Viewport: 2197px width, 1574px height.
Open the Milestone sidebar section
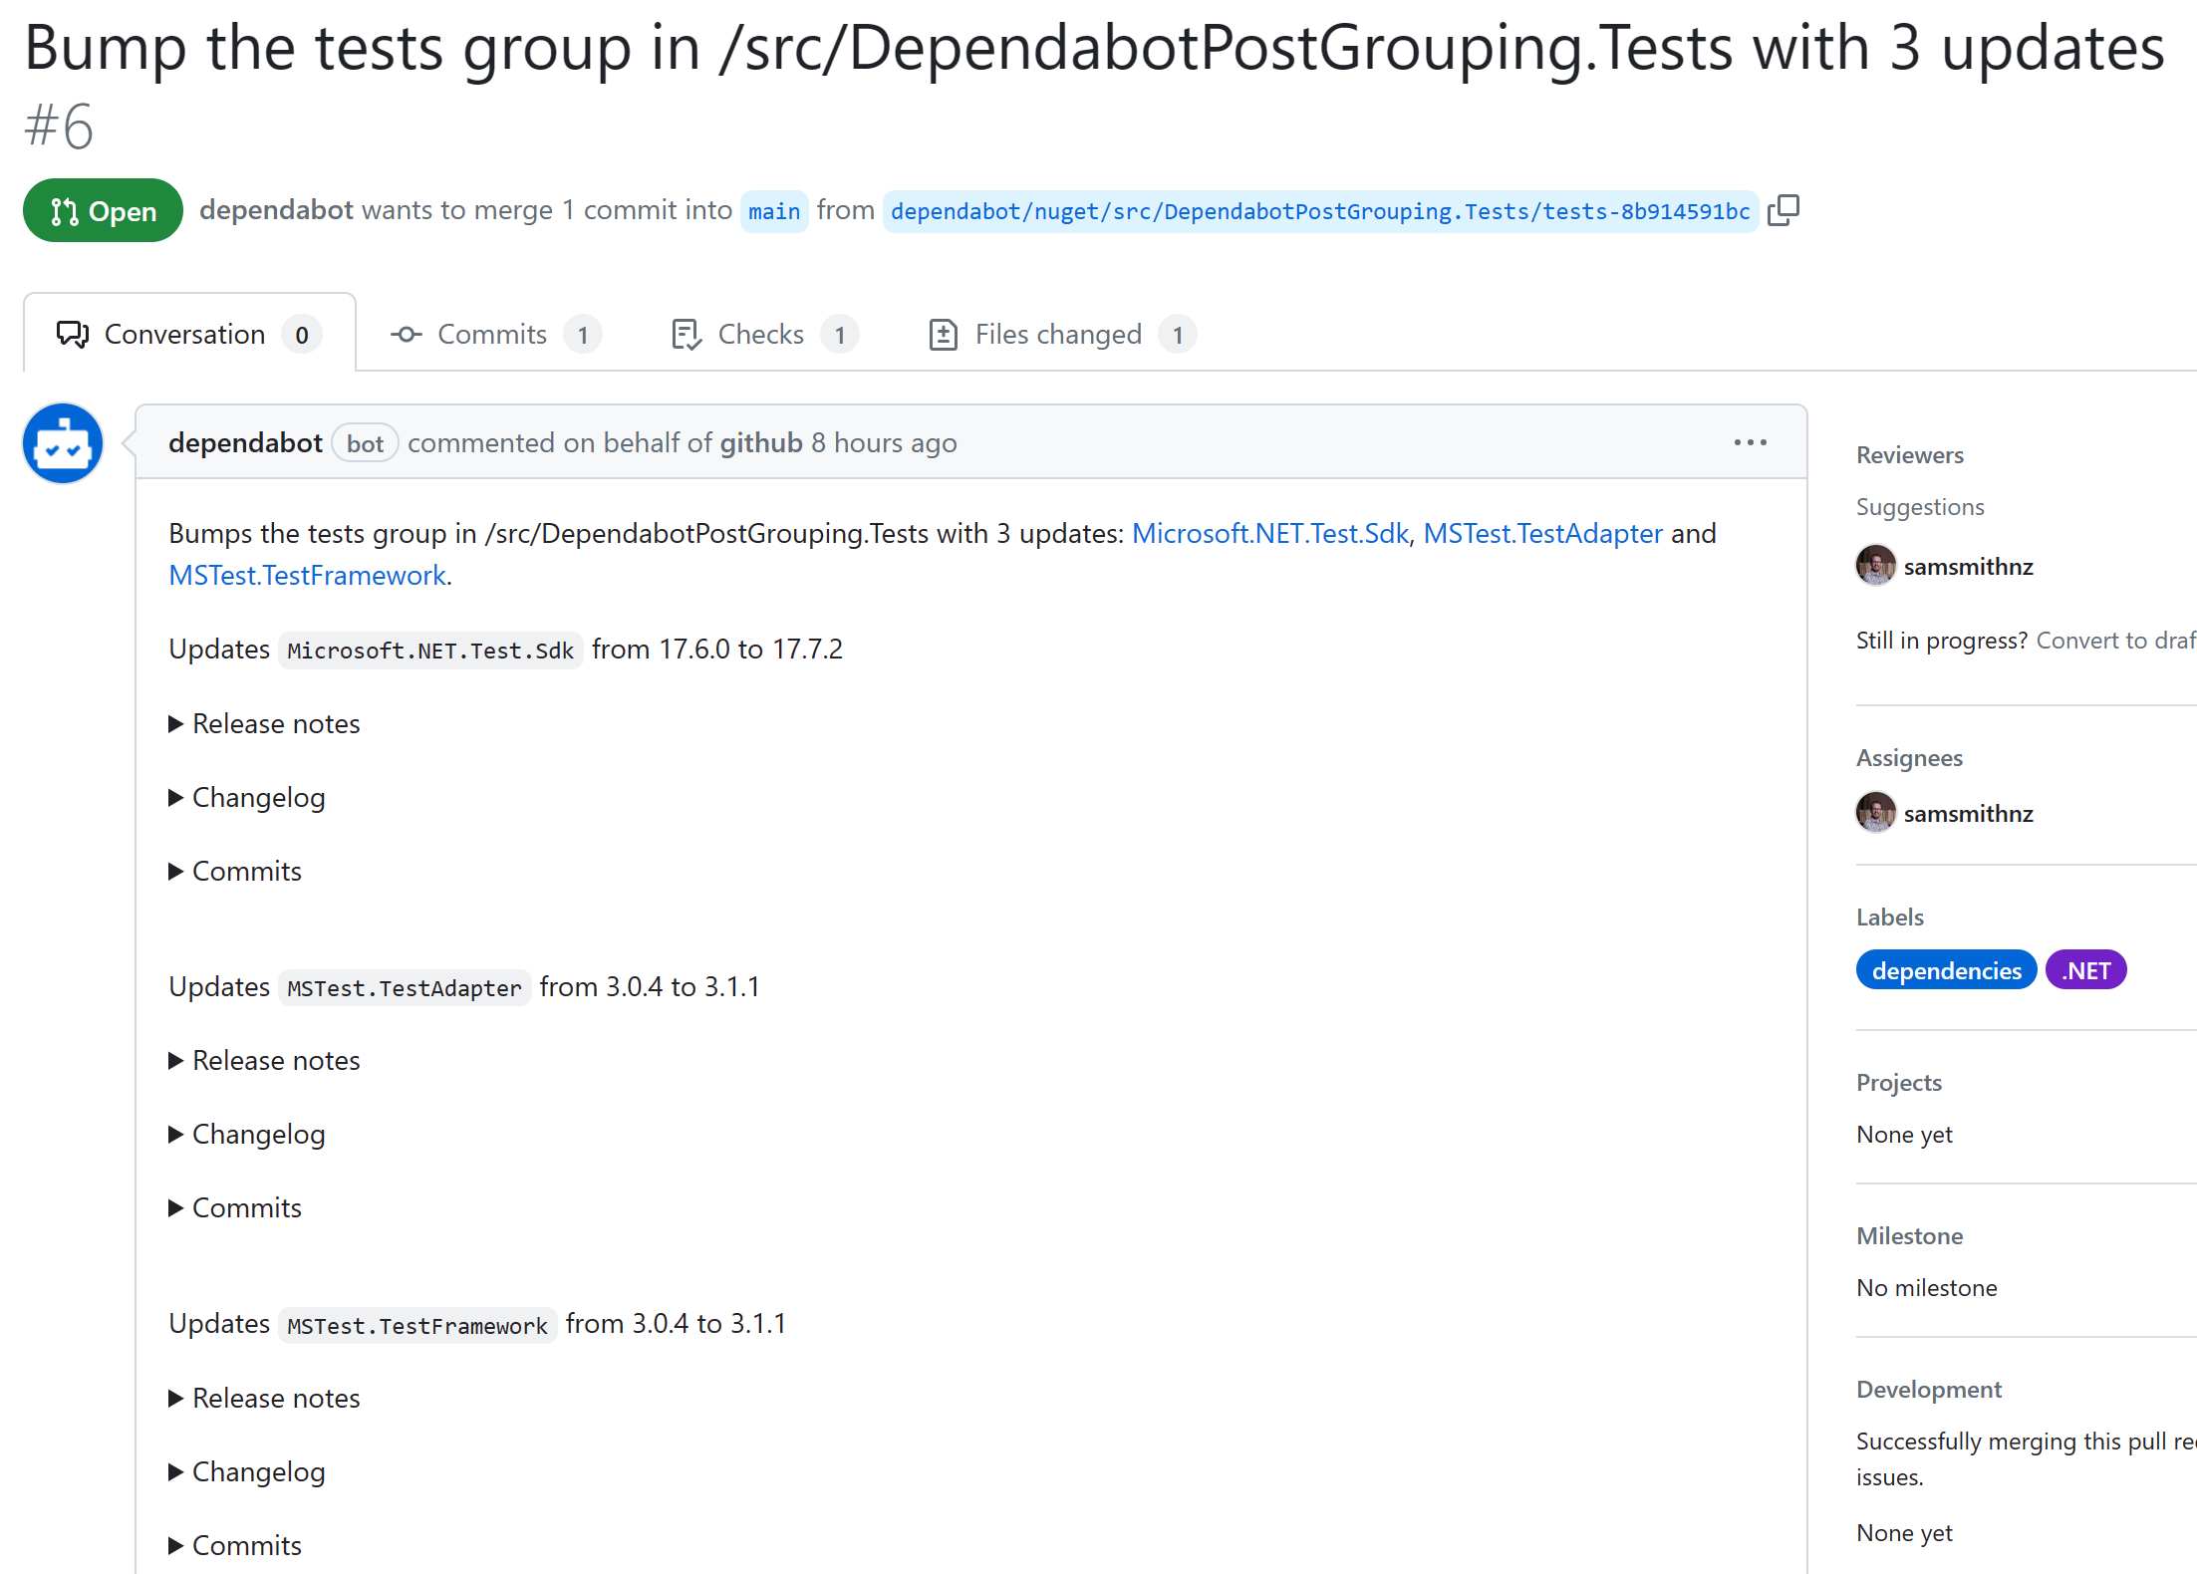coord(1909,1235)
